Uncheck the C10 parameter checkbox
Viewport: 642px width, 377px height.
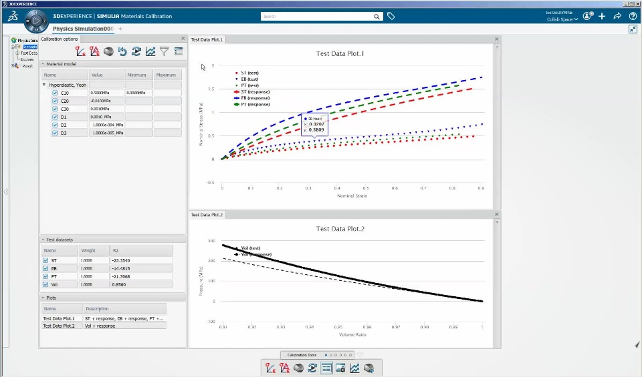tap(55, 93)
